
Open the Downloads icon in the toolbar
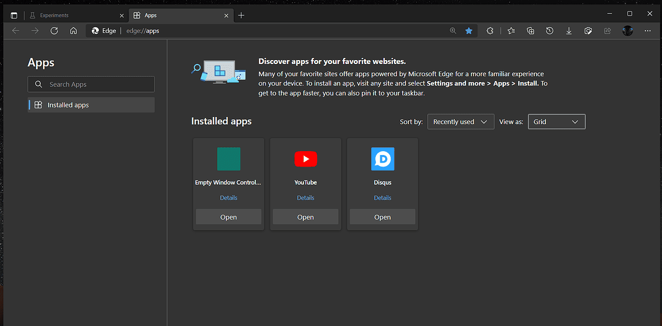click(x=569, y=30)
